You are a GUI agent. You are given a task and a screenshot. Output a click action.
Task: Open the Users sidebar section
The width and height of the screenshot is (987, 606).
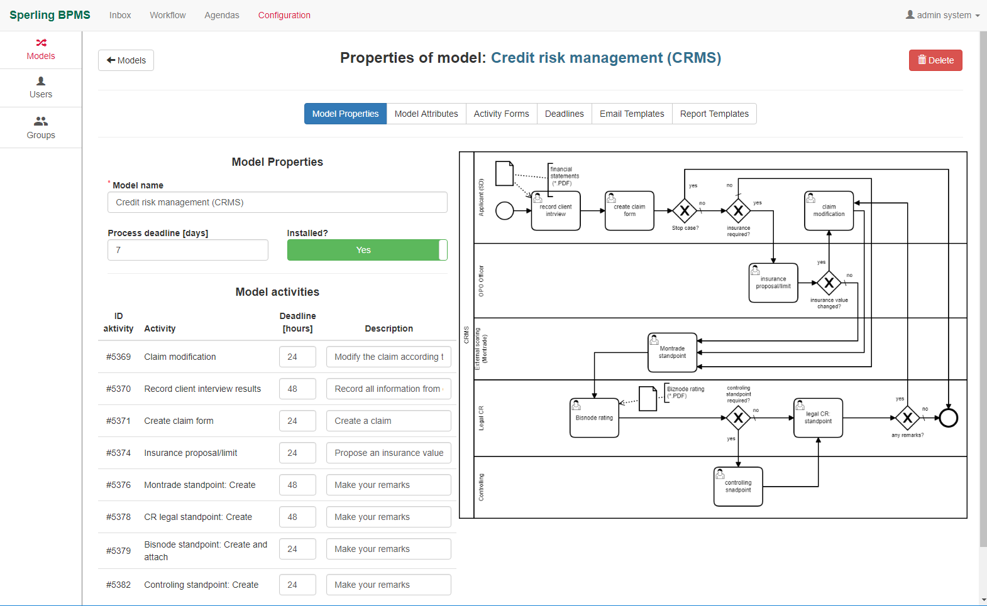(41, 88)
